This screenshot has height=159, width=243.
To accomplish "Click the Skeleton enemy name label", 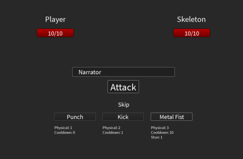I will pos(191,20).
